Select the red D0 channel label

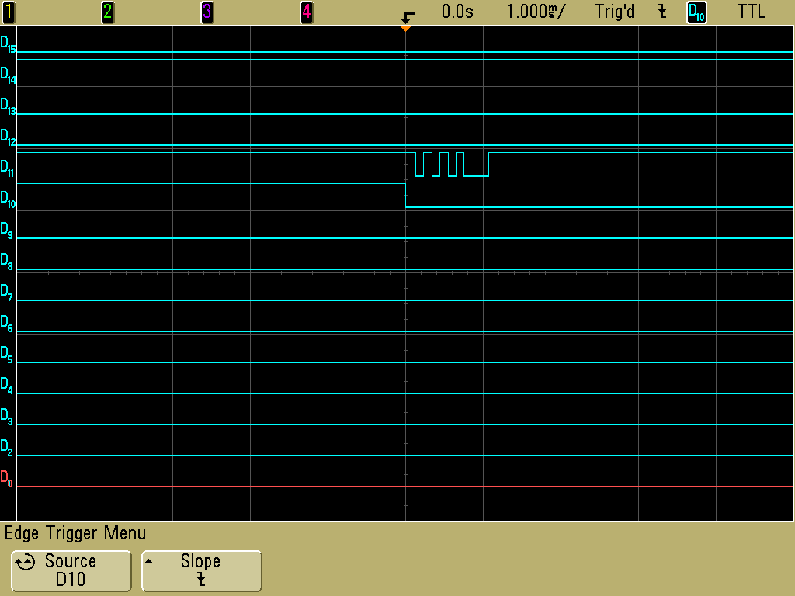point(7,478)
